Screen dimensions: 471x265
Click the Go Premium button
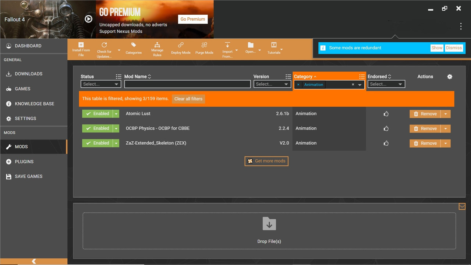coord(193,19)
